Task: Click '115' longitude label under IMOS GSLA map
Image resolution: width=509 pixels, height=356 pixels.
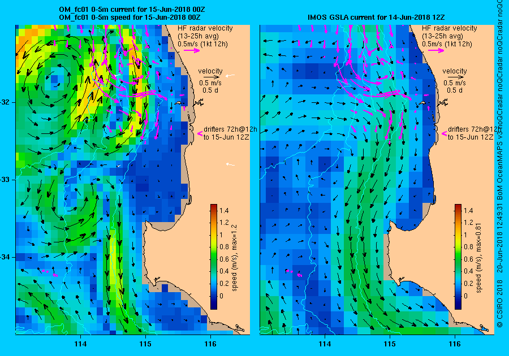Action: coord(390,344)
